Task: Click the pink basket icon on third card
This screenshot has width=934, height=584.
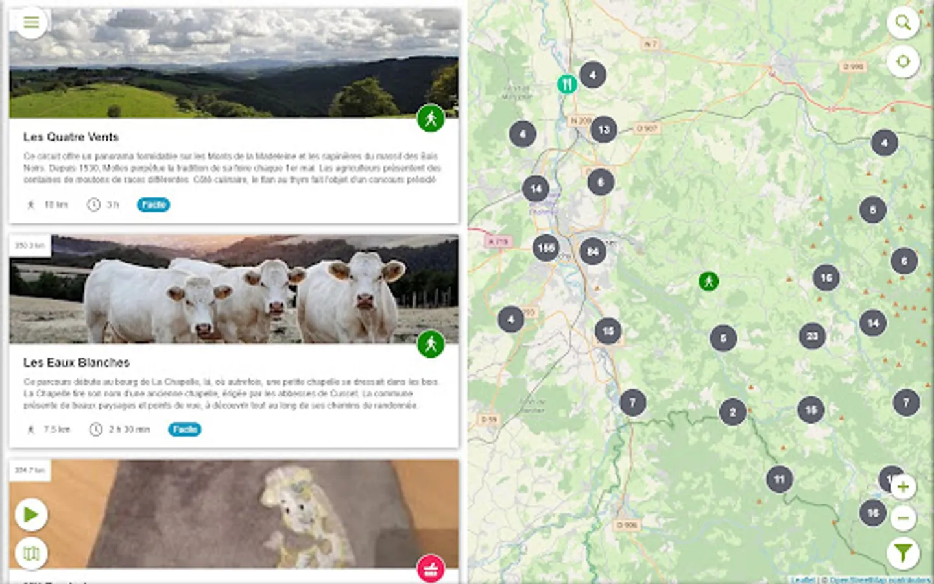Action: point(431,569)
